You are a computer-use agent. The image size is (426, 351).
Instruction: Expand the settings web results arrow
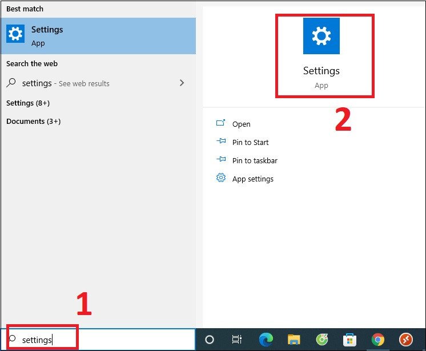coord(182,83)
